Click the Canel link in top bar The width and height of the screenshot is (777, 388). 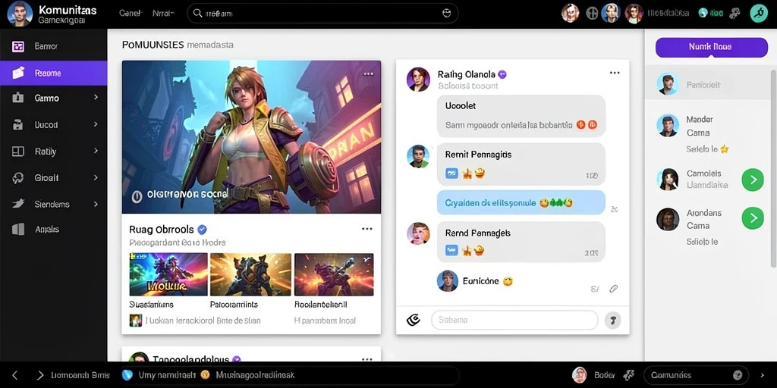[130, 14]
